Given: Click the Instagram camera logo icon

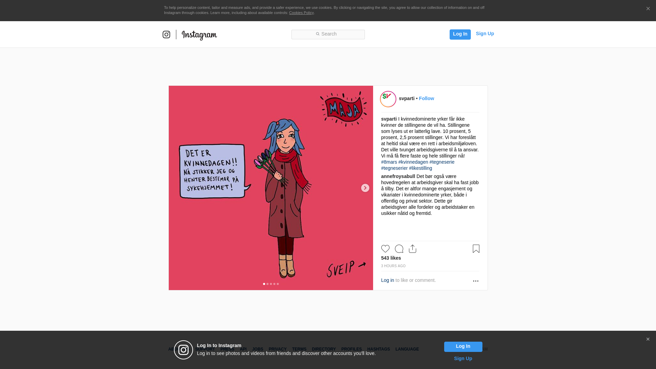Looking at the screenshot, I should [x=166, y=35].
